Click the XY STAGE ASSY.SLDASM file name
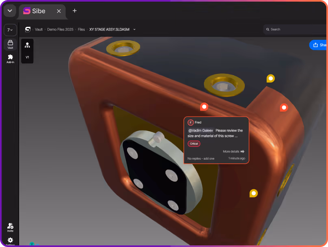The width and height of the screenshot is (328, 247). coord(110,30)
